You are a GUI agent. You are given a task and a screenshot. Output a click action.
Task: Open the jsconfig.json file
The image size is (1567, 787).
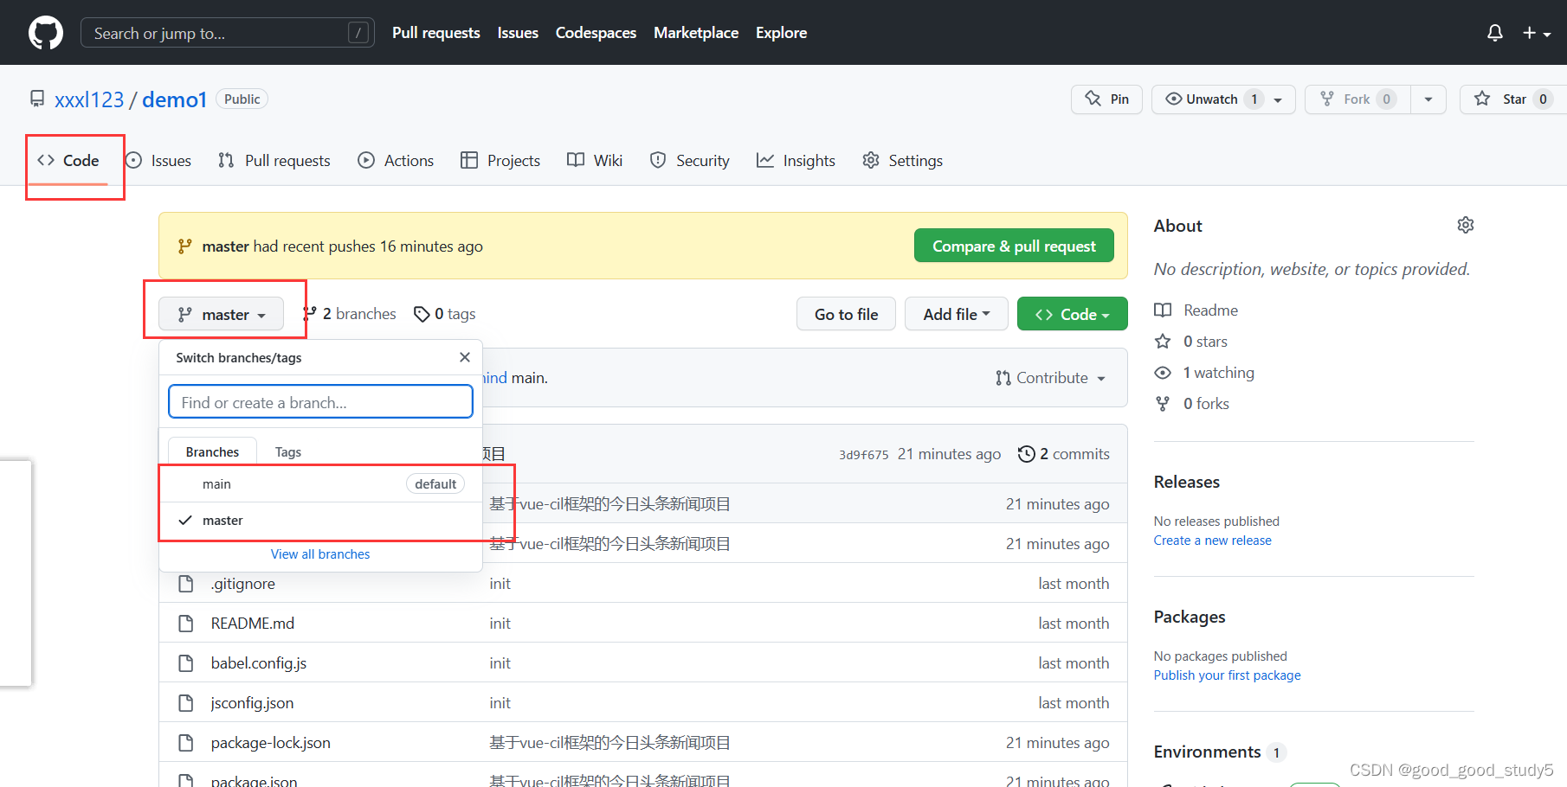[252, 703]
